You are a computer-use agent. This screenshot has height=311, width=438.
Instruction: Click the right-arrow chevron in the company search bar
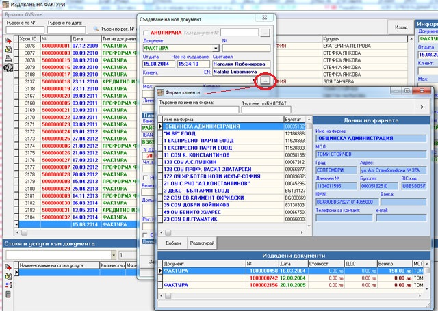click(422, 107)
